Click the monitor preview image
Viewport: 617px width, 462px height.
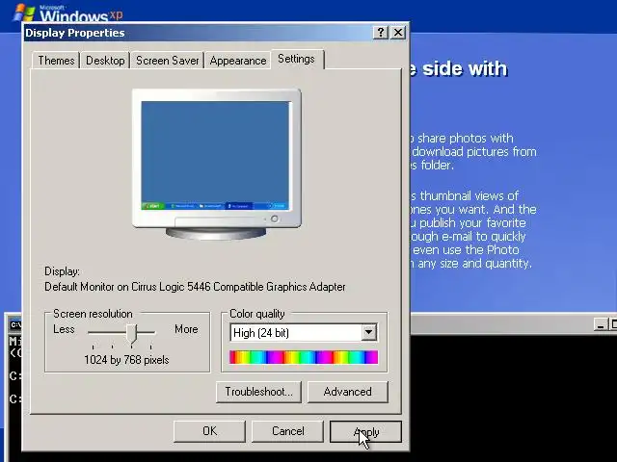tap(216, 165)
